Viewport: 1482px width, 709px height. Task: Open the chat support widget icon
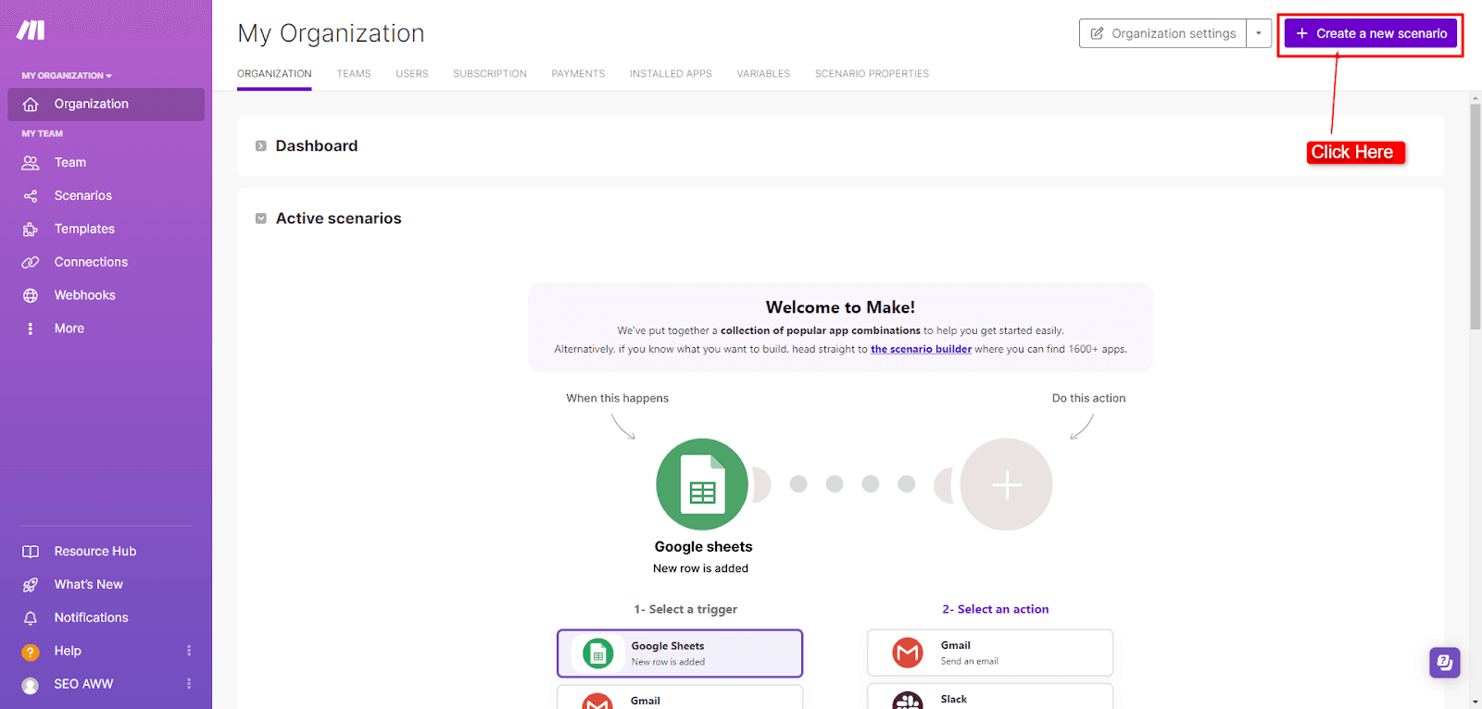point(1445,662)
